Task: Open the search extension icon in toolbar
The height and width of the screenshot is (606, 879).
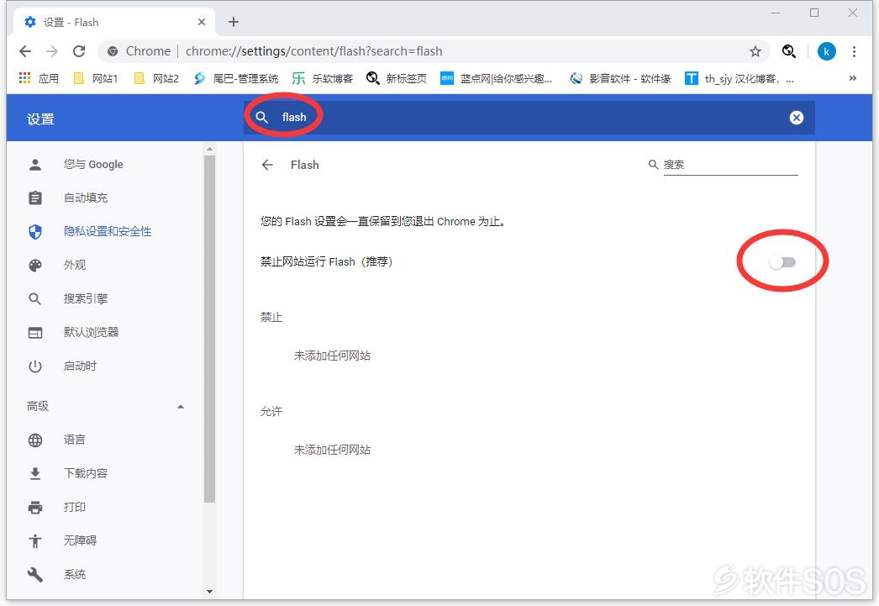Action: [789, 51]
